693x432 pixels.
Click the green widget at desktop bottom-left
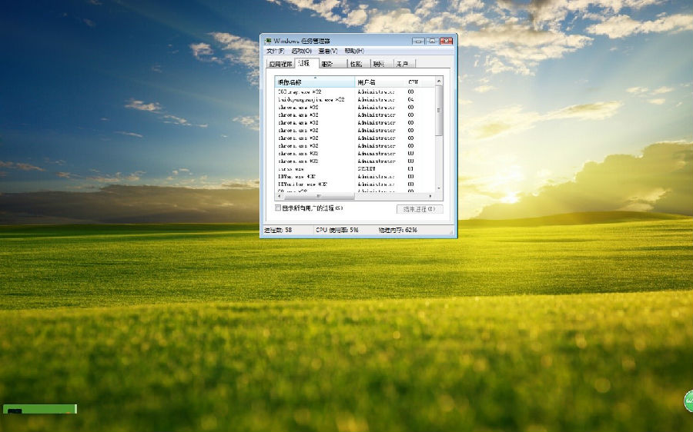40,409
